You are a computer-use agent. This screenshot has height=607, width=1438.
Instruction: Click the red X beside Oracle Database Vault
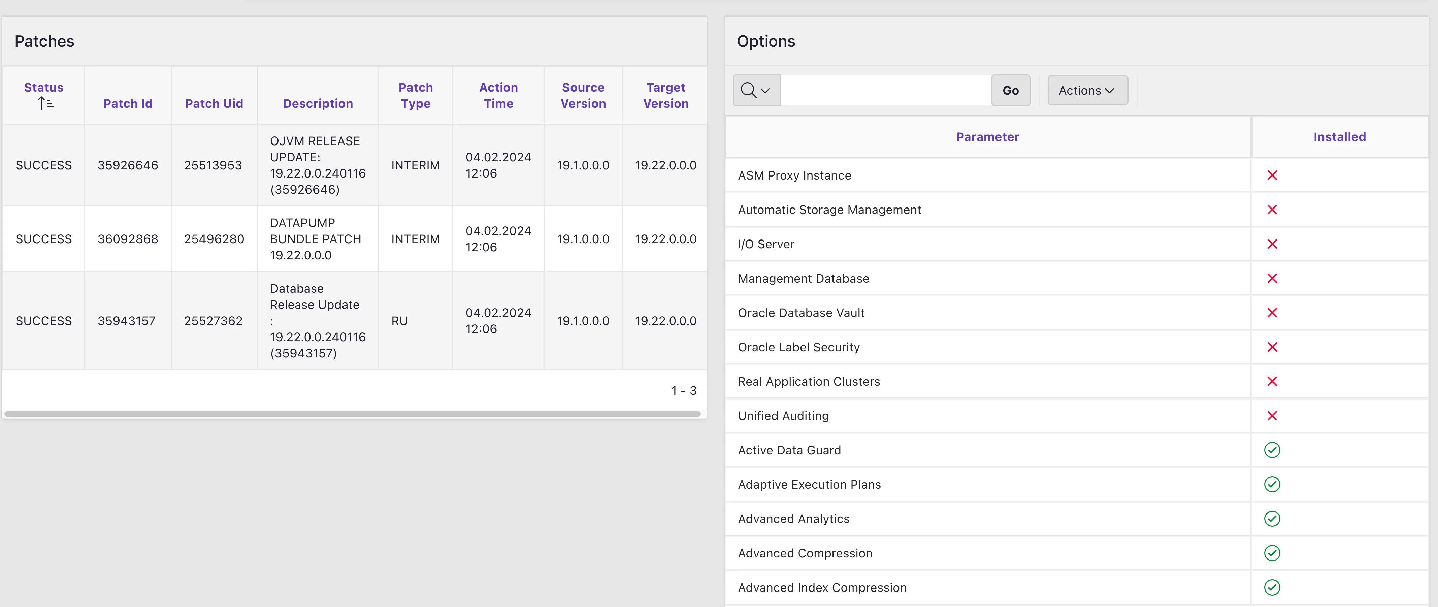point(1272,313)
